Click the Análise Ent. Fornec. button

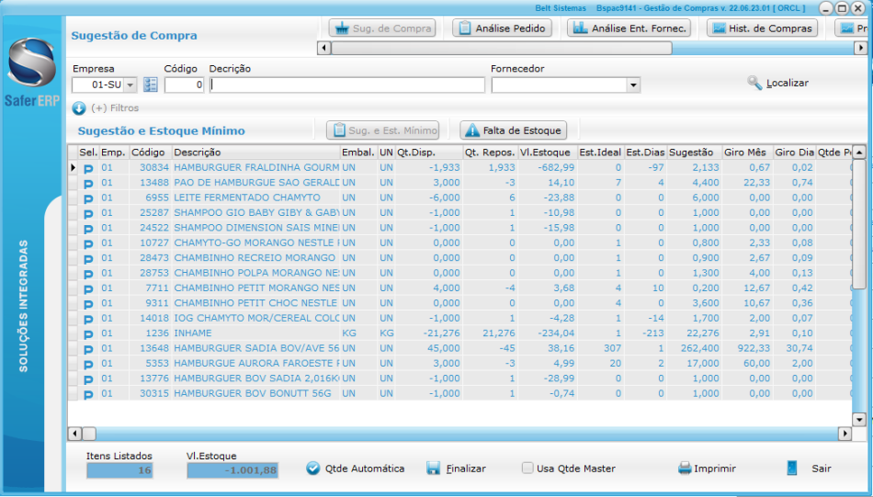point(629,28)
